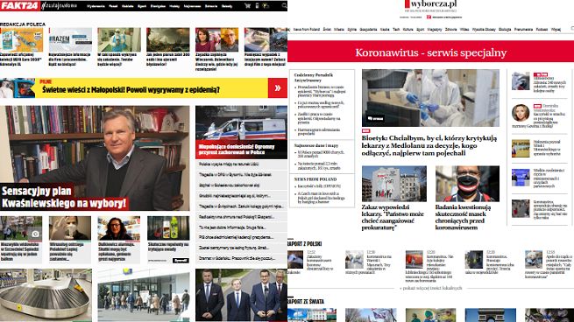Open article 'Zakaz wypowiedzi lekarzy'
Image resolution: width=574 pixels, height=322 pixels.
393,217
